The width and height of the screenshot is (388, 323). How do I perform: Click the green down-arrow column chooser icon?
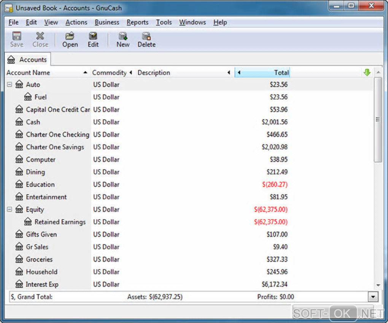pos(367,73)
